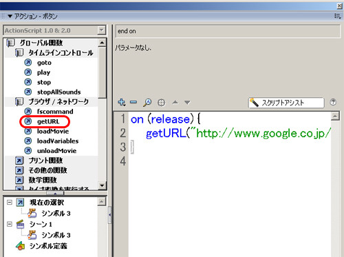Close the Actions panel window
Image resolution: width=344 pixels, height=257 pixels.
pos(339,6)
